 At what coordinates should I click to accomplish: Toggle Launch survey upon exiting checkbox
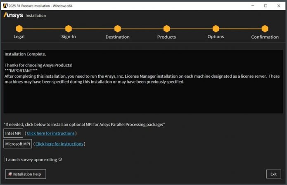tap(4, 160)
